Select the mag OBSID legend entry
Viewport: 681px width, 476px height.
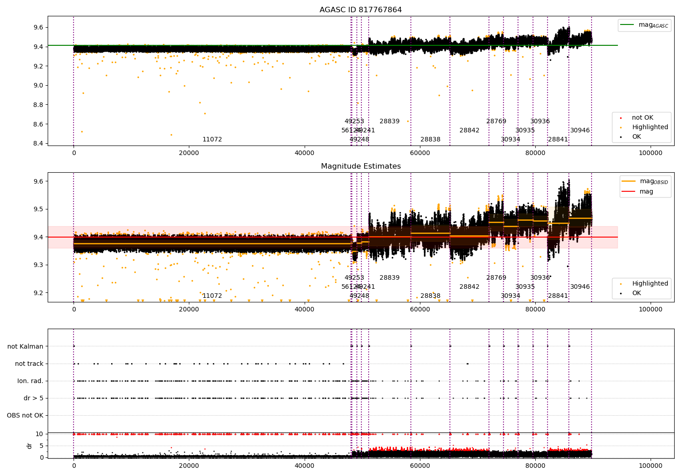pyautogui.click(x=645, y=181)
